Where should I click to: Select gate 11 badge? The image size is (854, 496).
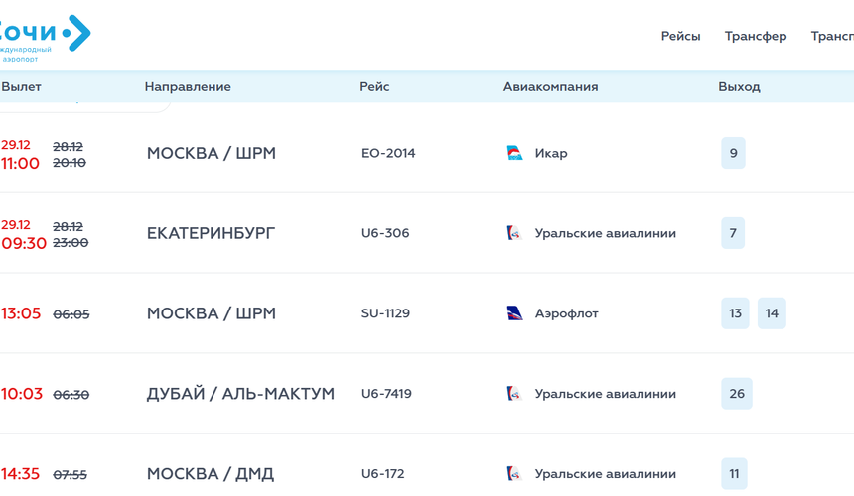(x=734, y=474)
